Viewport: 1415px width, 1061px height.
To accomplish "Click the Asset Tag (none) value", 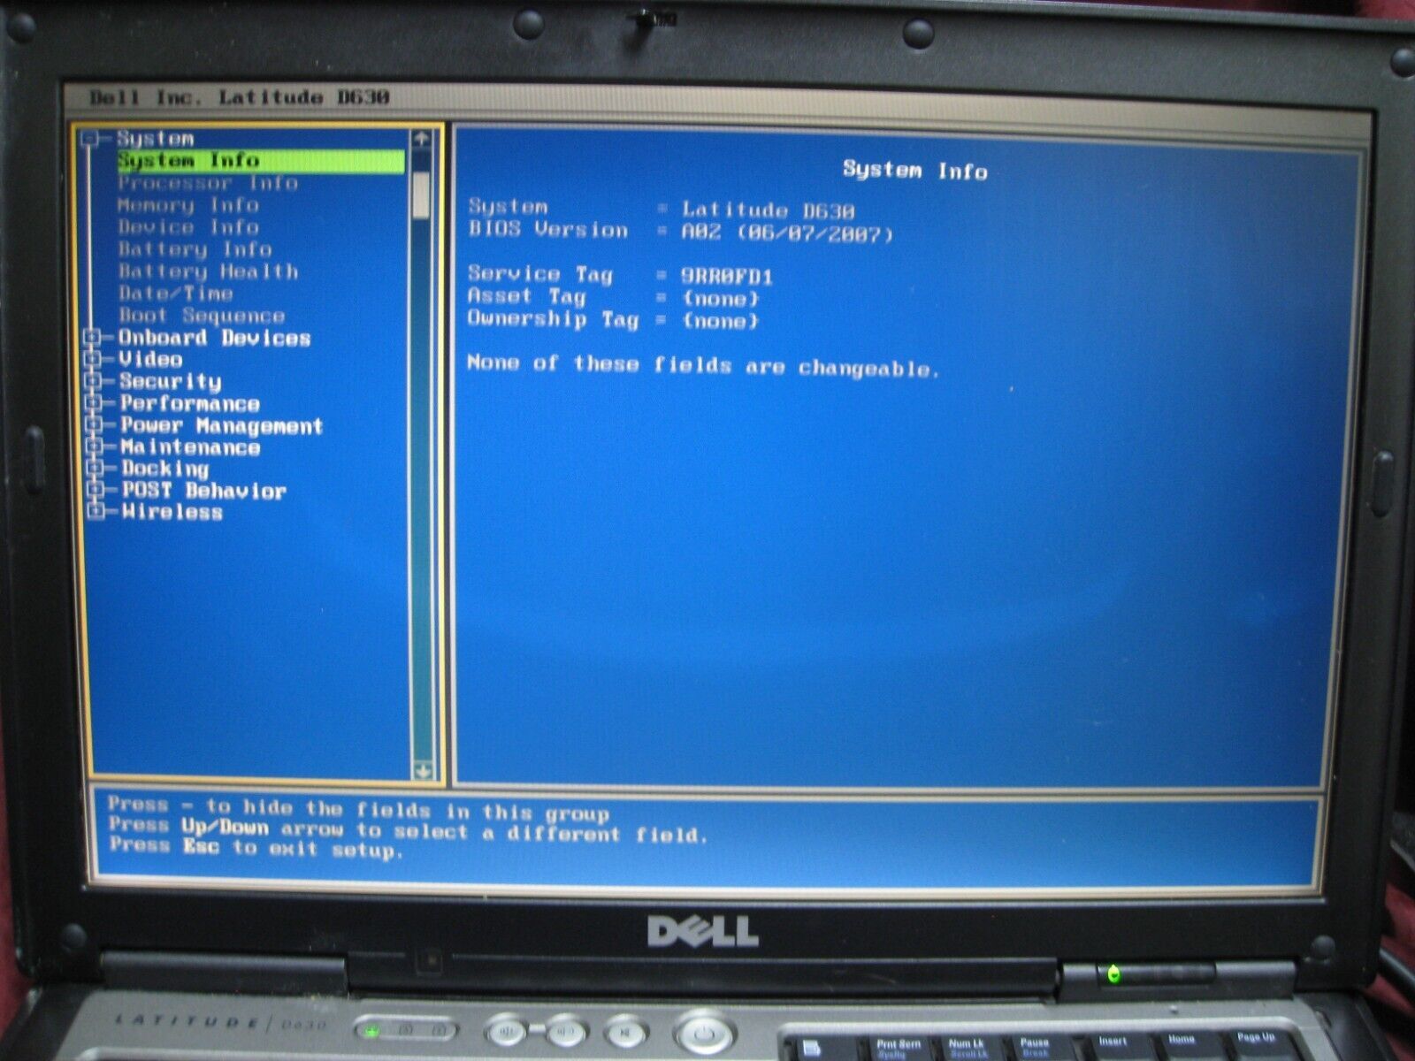I will click(721, 299).
